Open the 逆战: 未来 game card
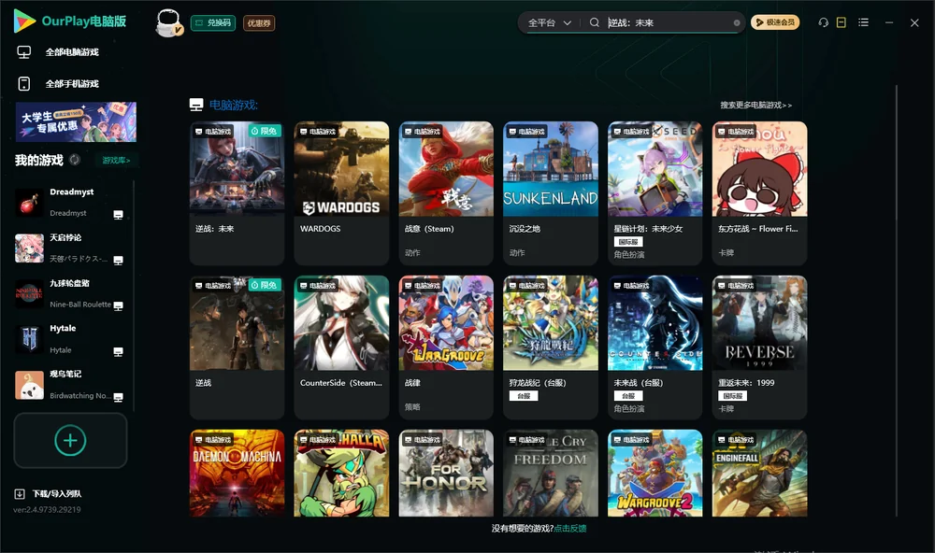 point(237,193)
